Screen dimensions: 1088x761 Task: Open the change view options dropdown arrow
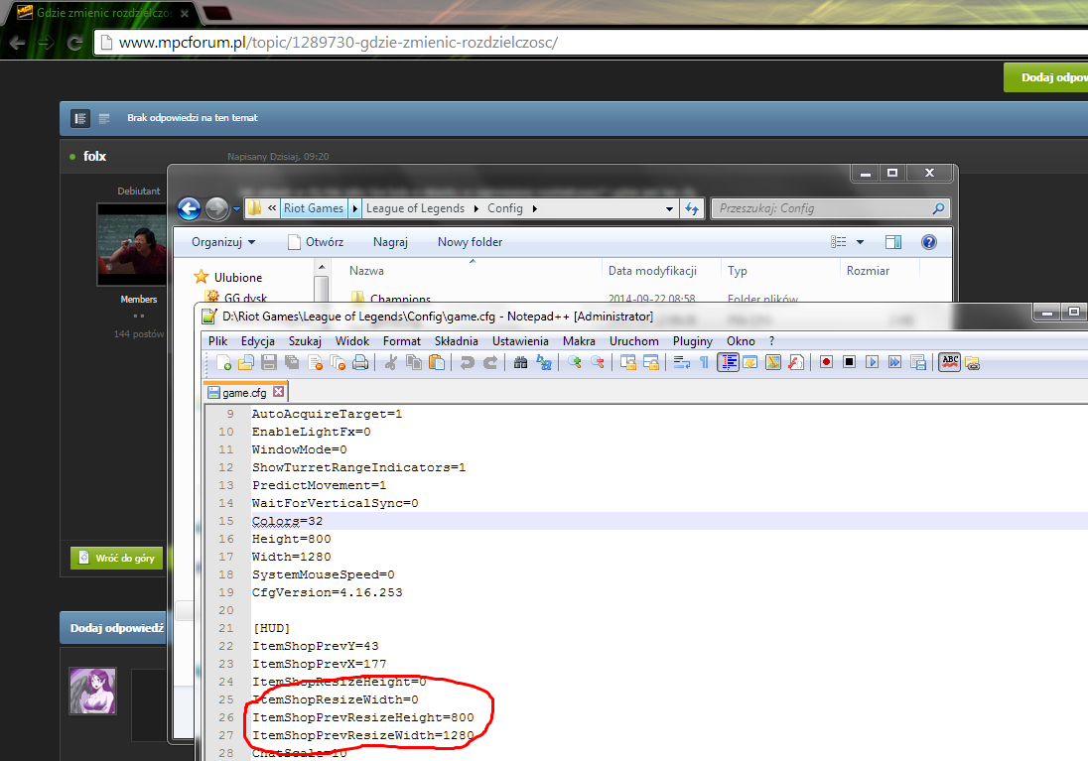[860, 242]
